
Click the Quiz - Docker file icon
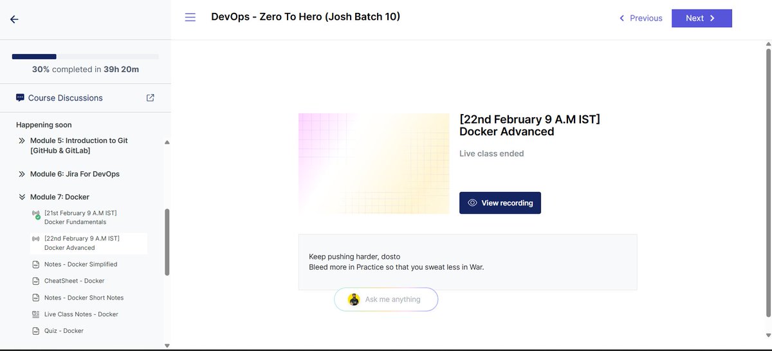pos(35,331)
